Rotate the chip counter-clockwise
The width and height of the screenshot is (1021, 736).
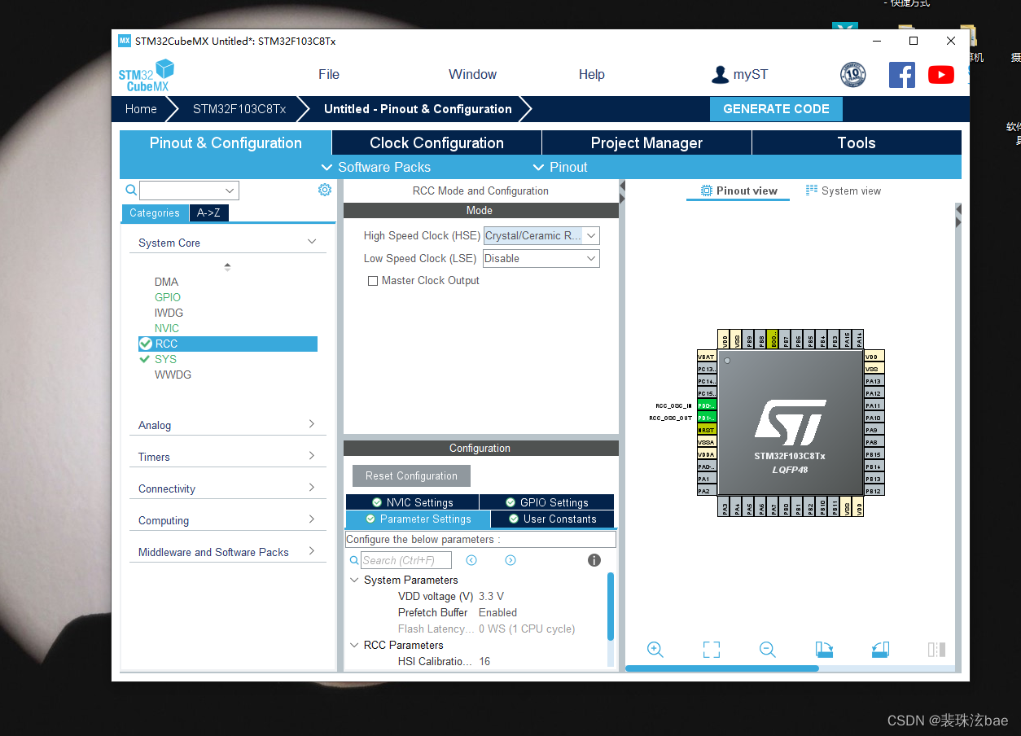pyautogui.click(x=880, y=649)
